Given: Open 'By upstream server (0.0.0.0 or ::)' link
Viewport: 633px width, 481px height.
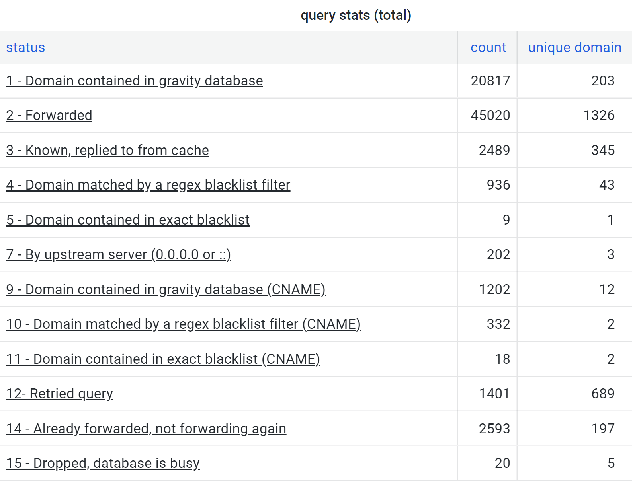Looking at the screenshot, I should pos(118,254).
